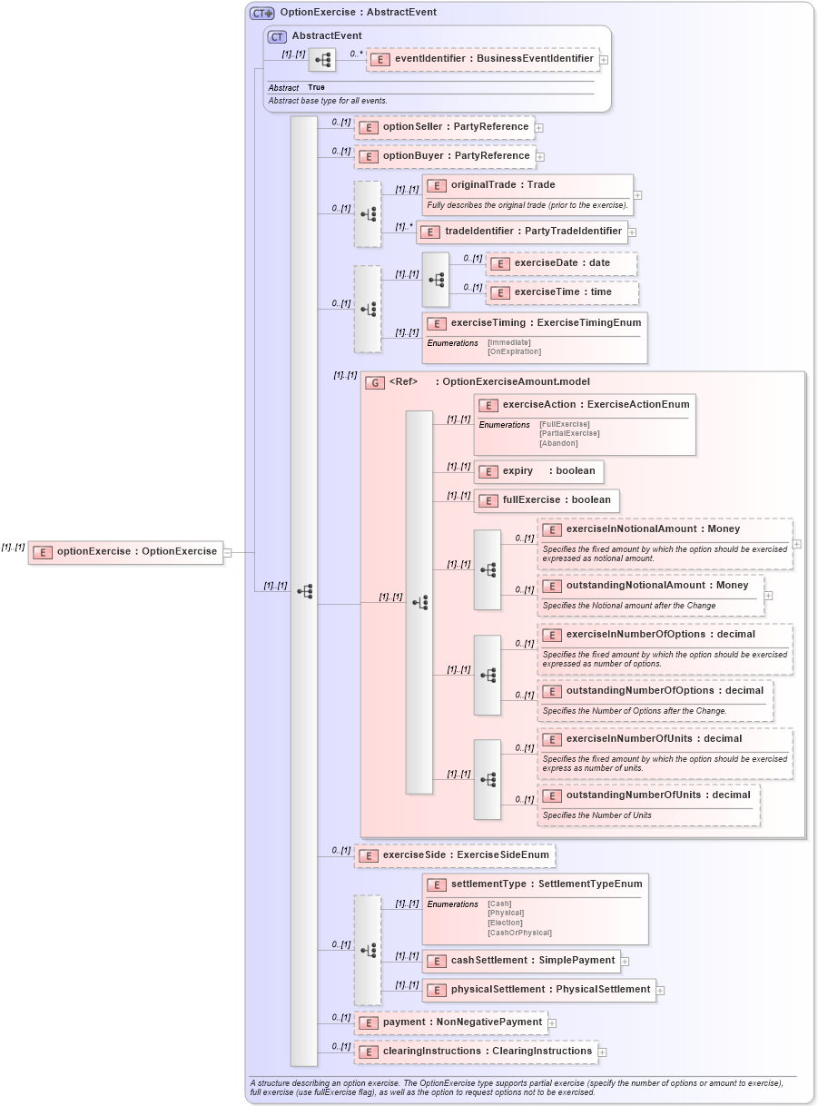Screen dimensions: 818x1106
Task: Click the CT icon of OptionExercise
Action: coord(262,14)
